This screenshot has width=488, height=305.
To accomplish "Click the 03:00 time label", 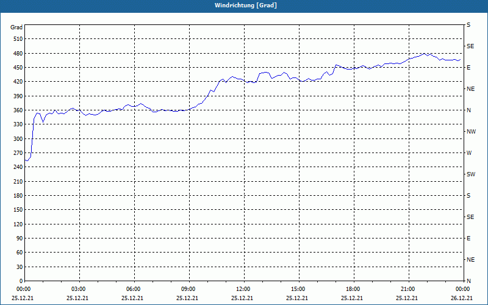I will point(79,289).
